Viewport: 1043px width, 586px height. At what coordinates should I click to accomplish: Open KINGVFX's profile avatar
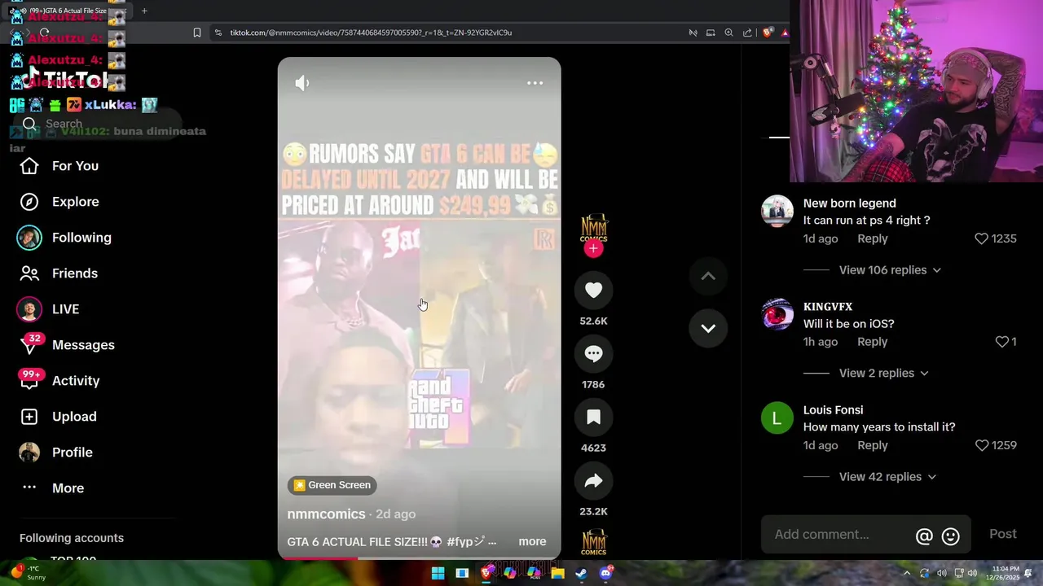tap(777, 315)
